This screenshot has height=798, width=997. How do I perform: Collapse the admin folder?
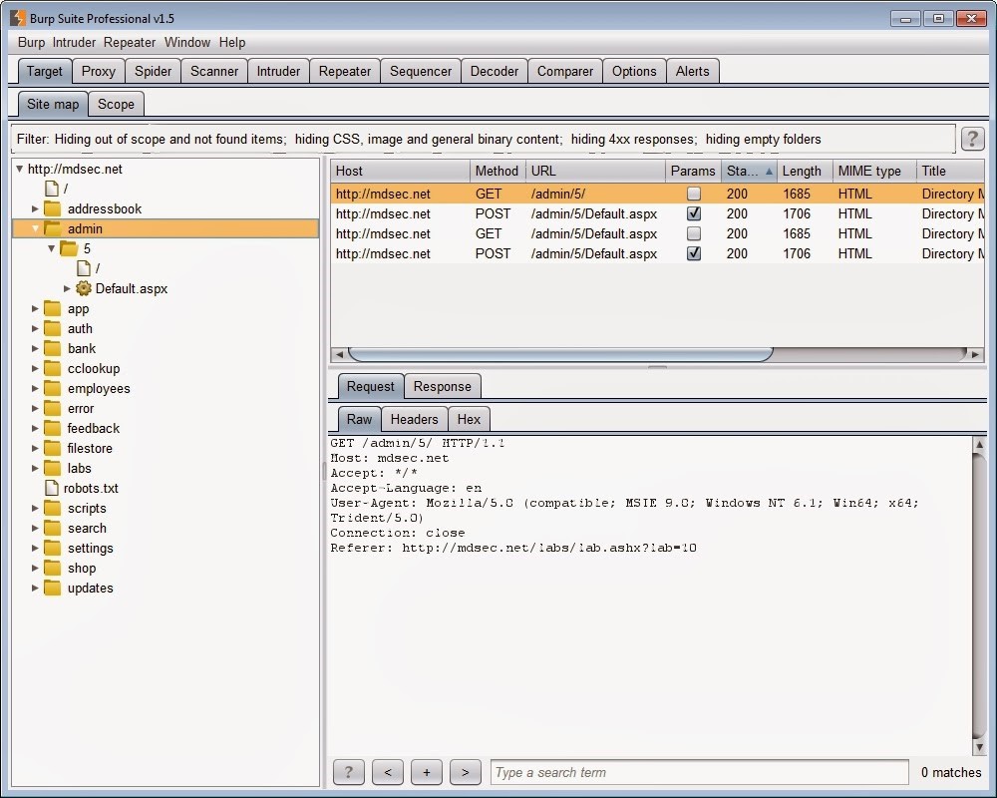click(35, 228)
